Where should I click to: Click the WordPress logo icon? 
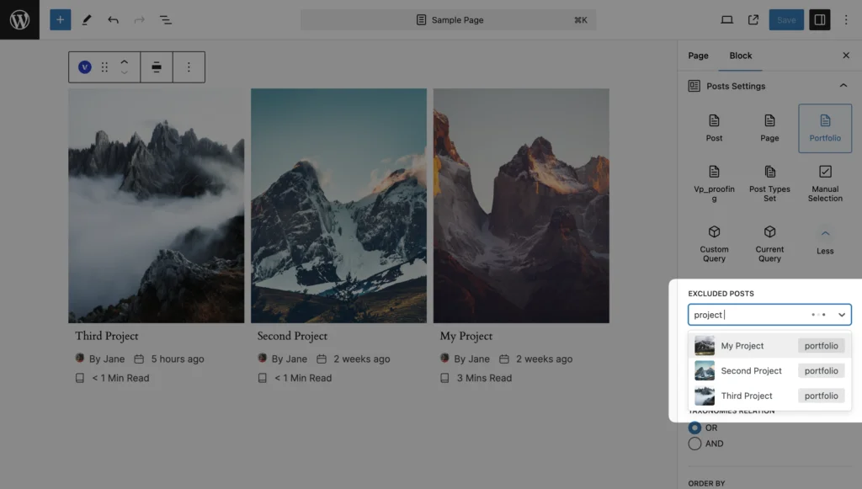click(x=19, y=19)
